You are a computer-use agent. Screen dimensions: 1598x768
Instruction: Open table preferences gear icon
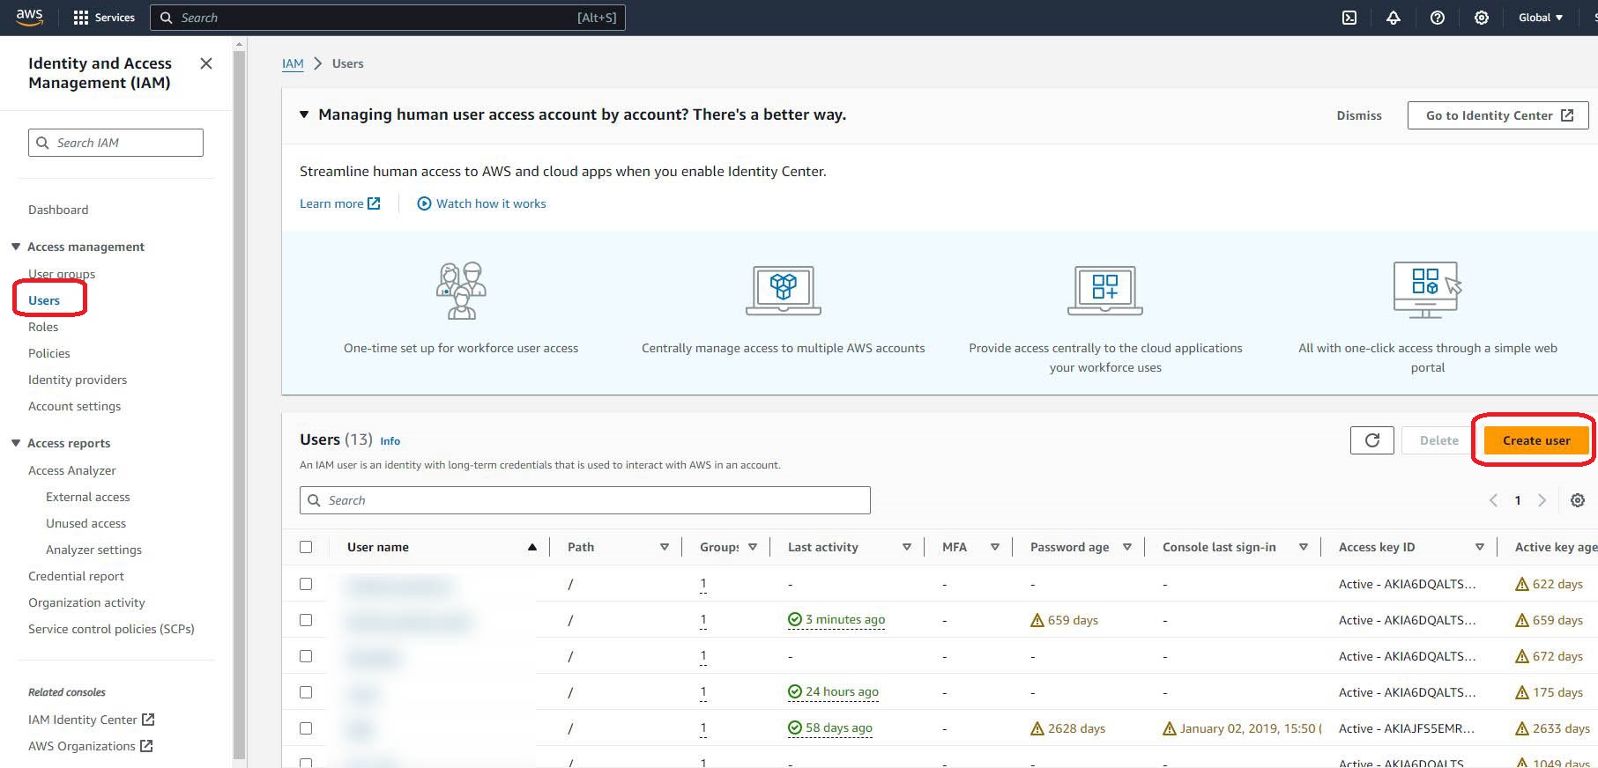(x=1578, y=500)
